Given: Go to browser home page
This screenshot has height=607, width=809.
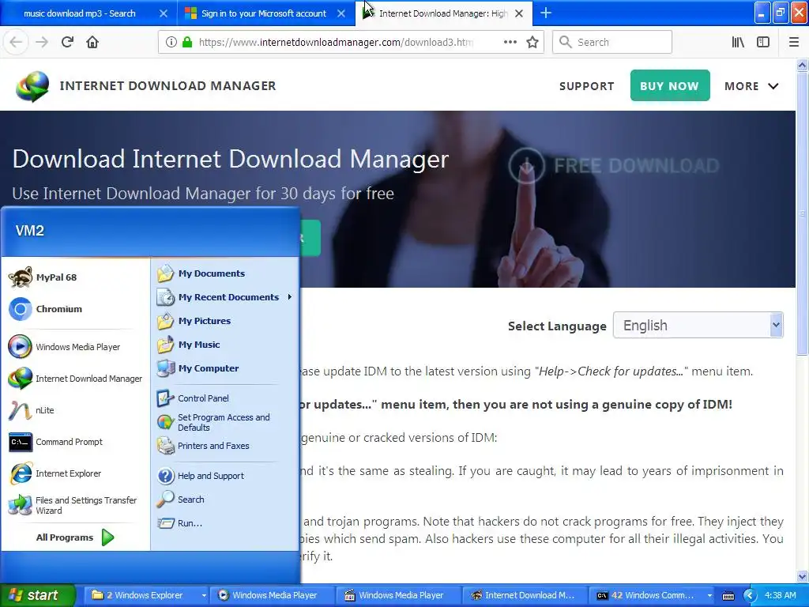Looking at the screenshot, I should (x=92, y=43).
